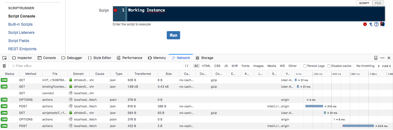393x130 pixels.
Task: Open the Storage tab
Action: 204,58
